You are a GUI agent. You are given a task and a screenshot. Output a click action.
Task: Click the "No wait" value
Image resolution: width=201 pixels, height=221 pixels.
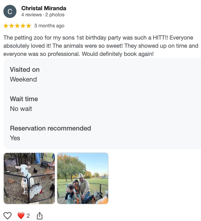21,109
